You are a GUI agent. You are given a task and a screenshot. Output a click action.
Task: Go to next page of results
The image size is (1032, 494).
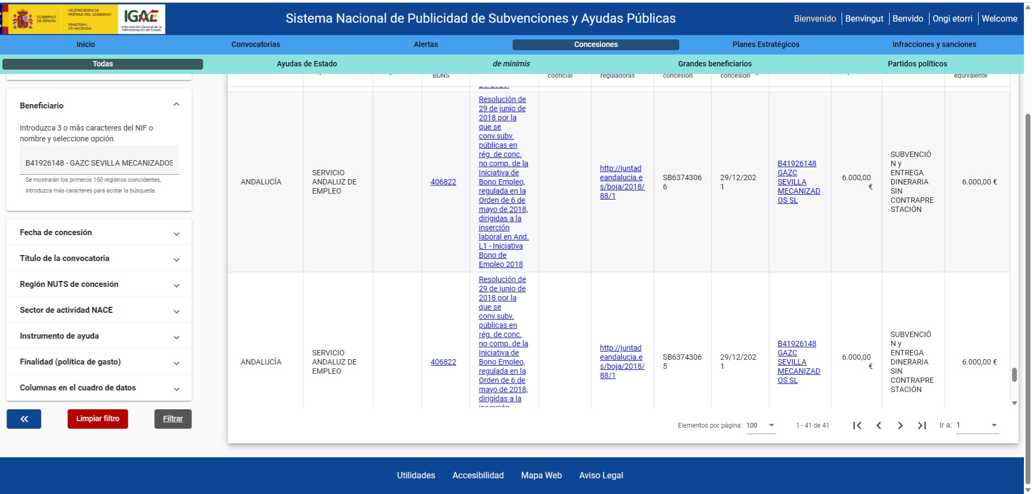point(900,426)
